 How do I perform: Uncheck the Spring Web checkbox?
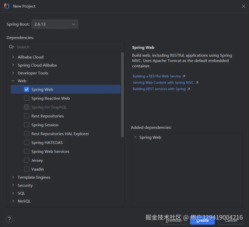(x=27, y=89)
